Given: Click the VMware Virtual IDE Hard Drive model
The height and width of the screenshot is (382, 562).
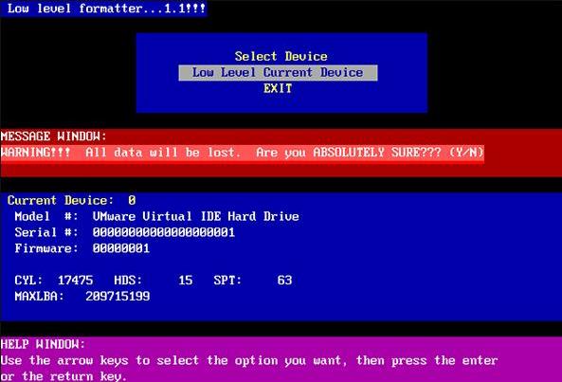Looking at the screenshot, I should coord(195,216).
